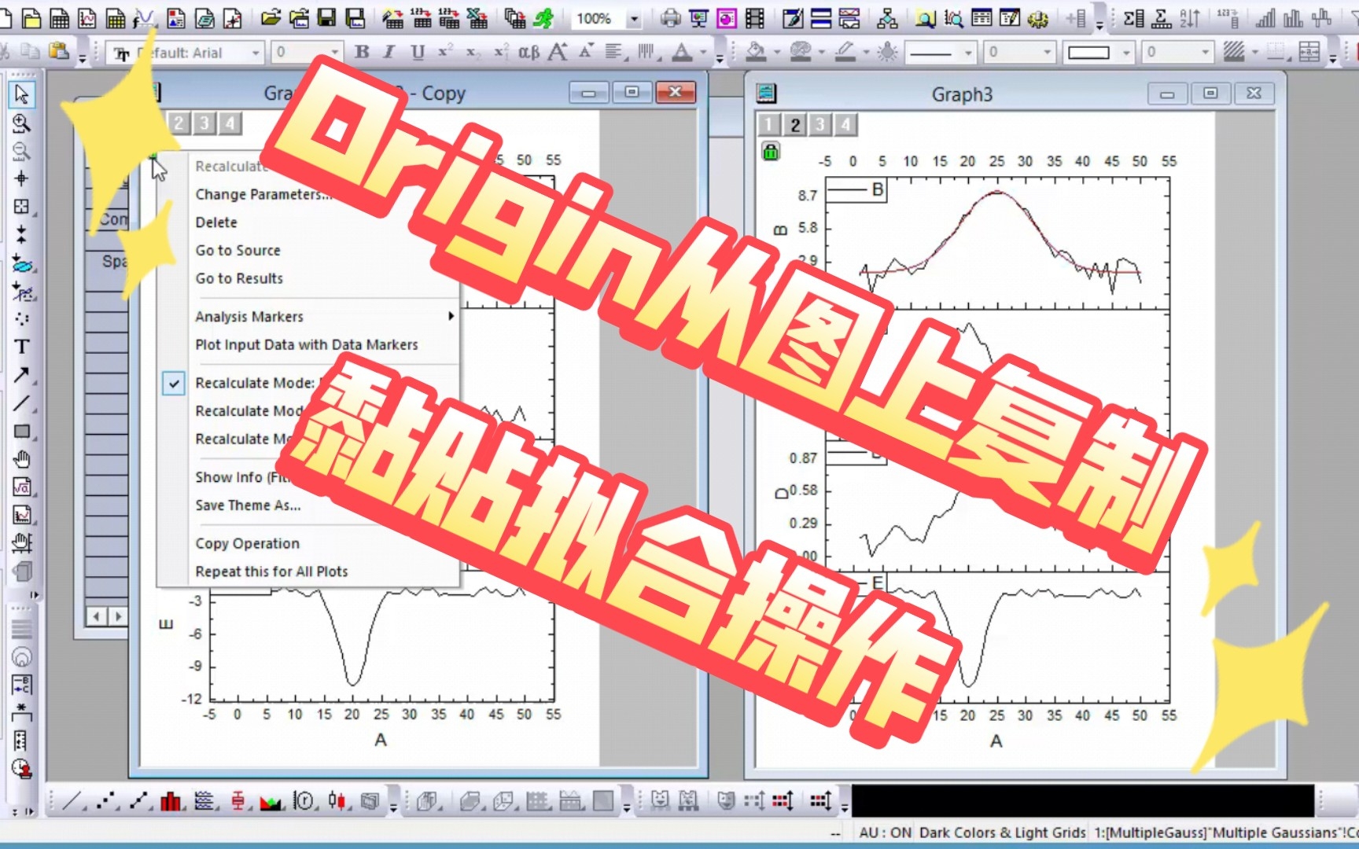Switch to layer 1 in Graph3 window
The width and height of the screenshot is (1359, 849).
(769, 124)
